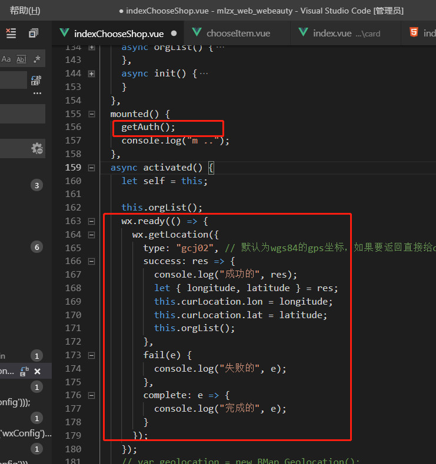Collapse wx.getLocation block at line 164
The height and width of the screenshot is (464, 436).
pos(92,235)
